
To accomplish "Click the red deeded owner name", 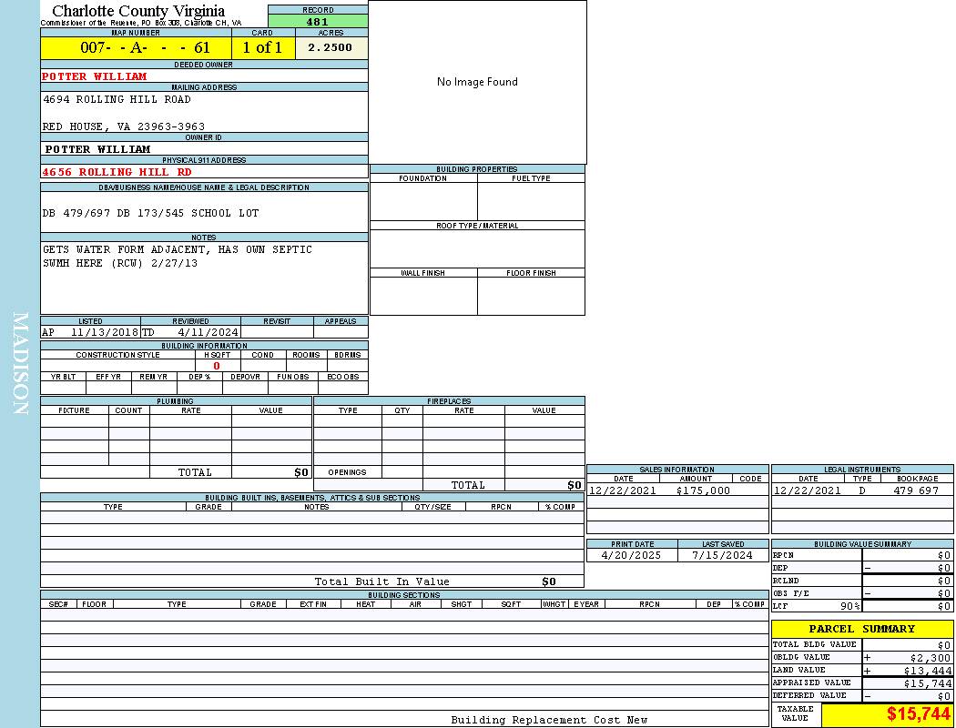I will 95,76.
